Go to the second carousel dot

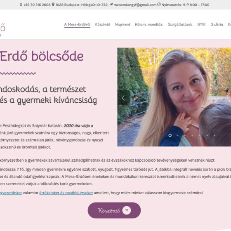pos(177,135)
